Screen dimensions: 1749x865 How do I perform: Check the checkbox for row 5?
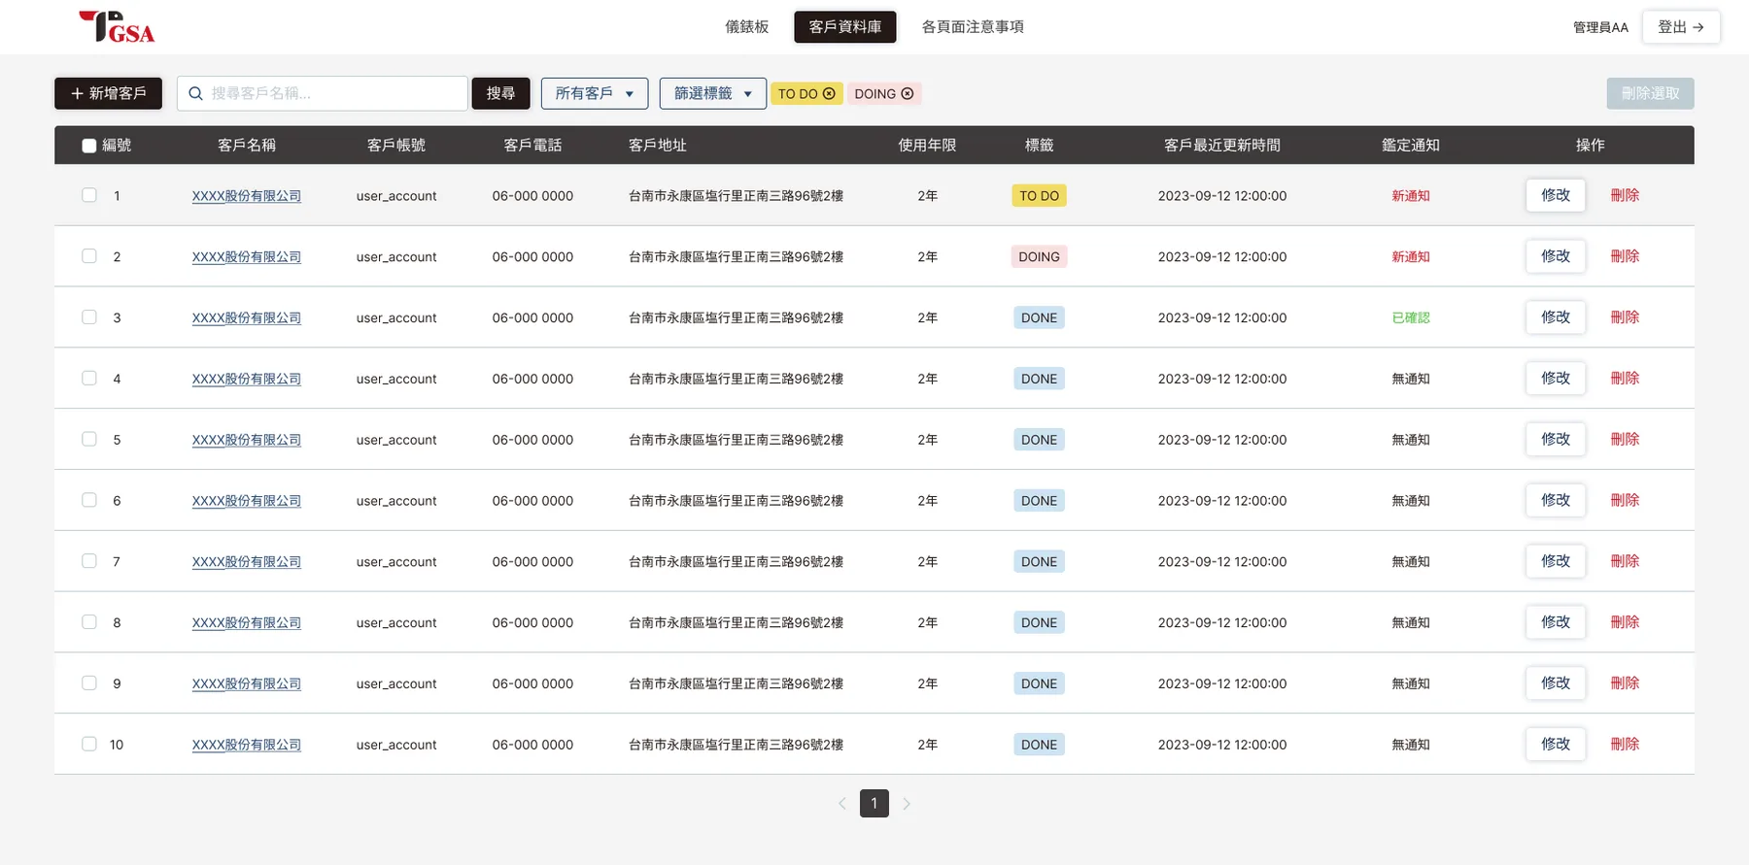89,439
